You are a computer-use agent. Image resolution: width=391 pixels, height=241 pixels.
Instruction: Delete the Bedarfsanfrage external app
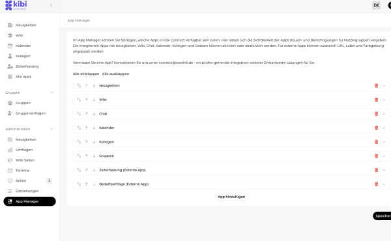click(376, 184)
